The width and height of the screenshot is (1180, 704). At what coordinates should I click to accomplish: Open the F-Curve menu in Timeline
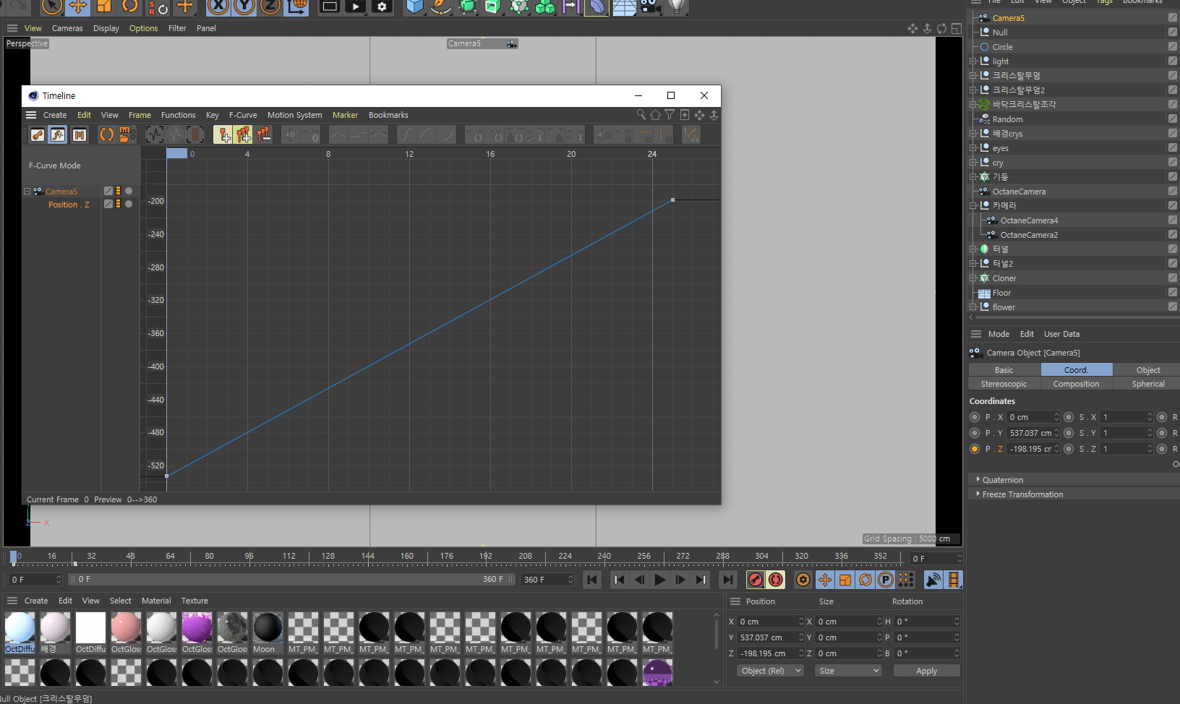coord(243,115)
